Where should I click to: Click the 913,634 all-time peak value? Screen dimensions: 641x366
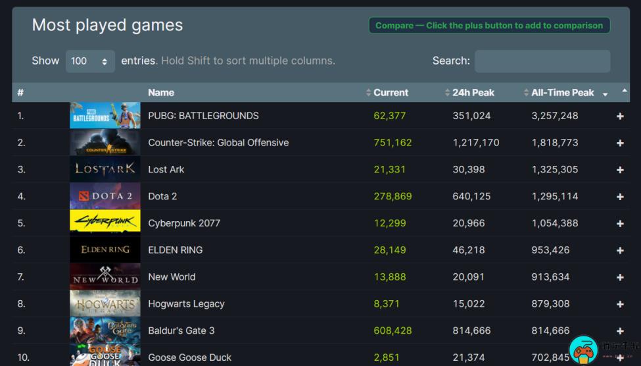(x=550, y=276)
